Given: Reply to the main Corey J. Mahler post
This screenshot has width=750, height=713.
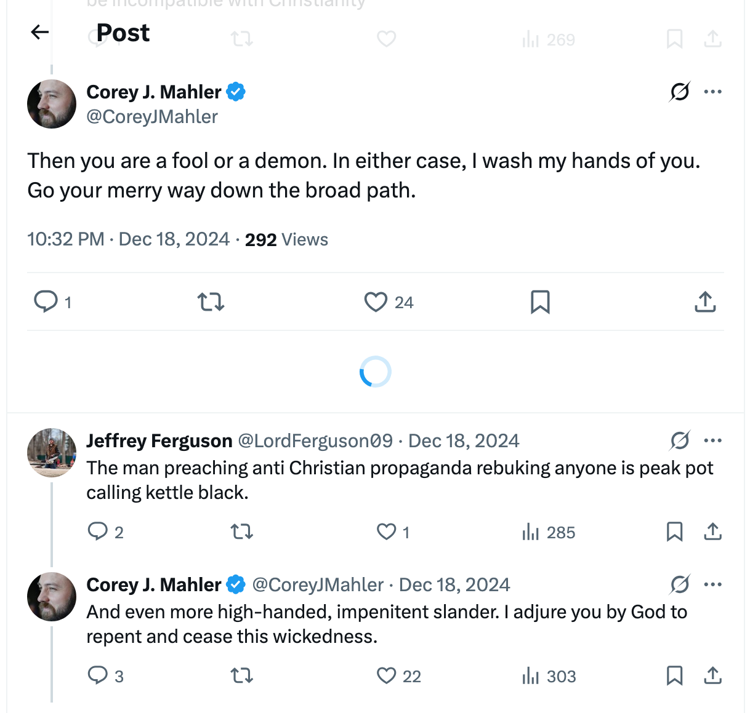Looking at the screenshot, I should [x=46, y=302].
